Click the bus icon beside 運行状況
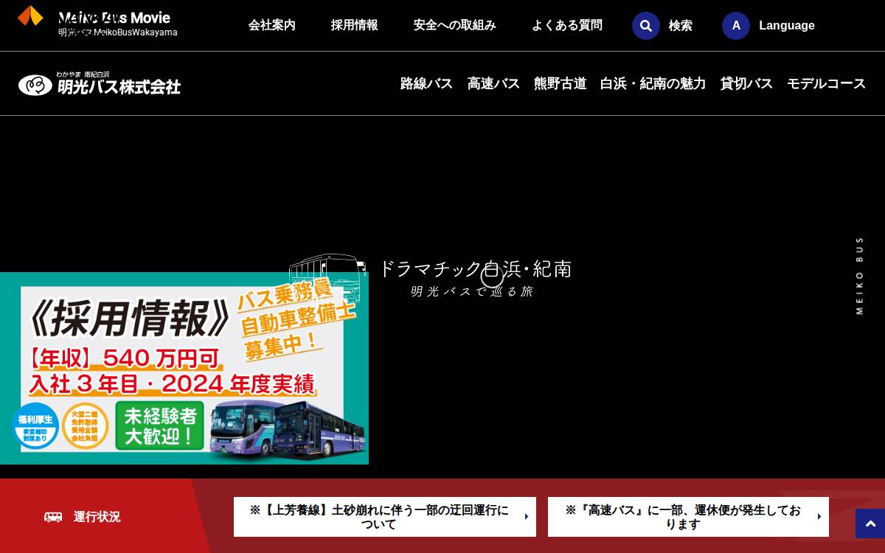 [53, 517]
